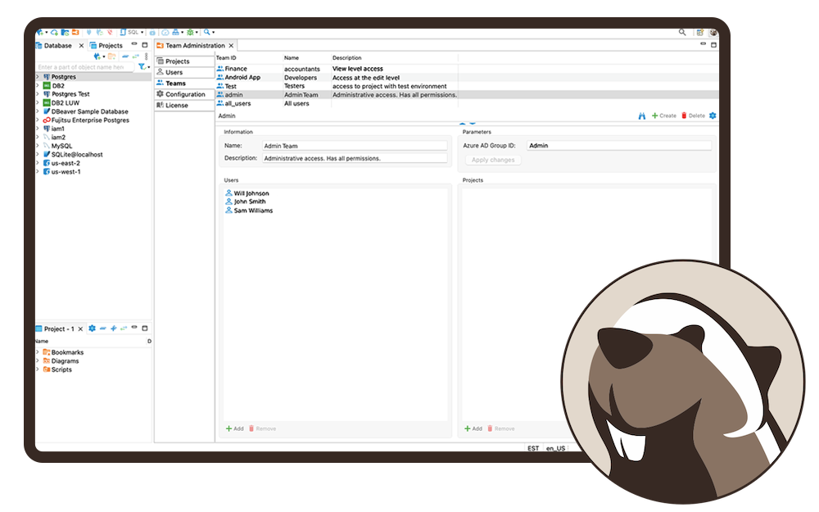Click the disconnect plug icon in the top toolbar
819x512 pixels.
pyautogui.click(x=110, y=33)
